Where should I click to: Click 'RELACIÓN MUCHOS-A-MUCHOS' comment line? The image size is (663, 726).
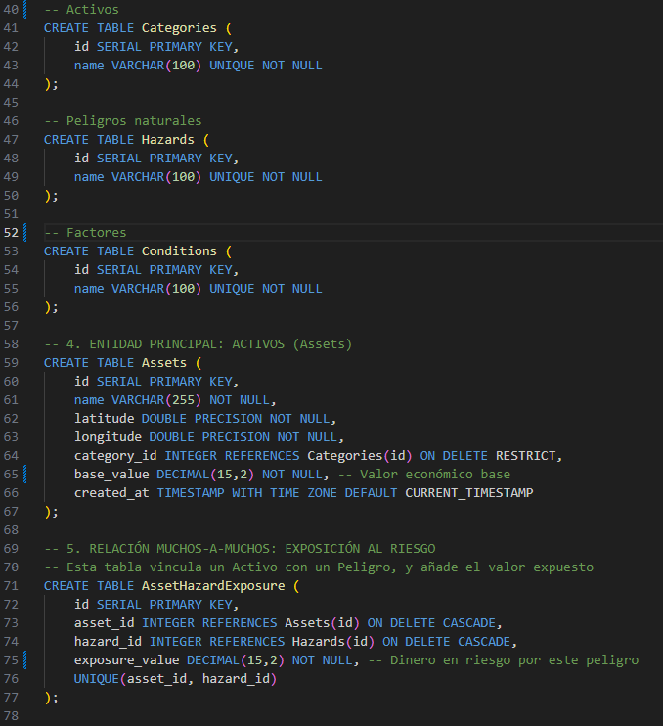coord(241,549)
